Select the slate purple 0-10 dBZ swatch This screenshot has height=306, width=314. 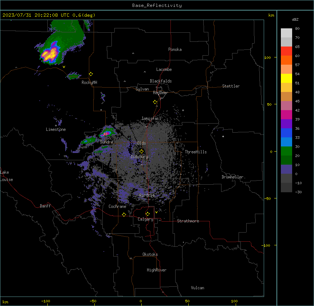coord(286,169)
